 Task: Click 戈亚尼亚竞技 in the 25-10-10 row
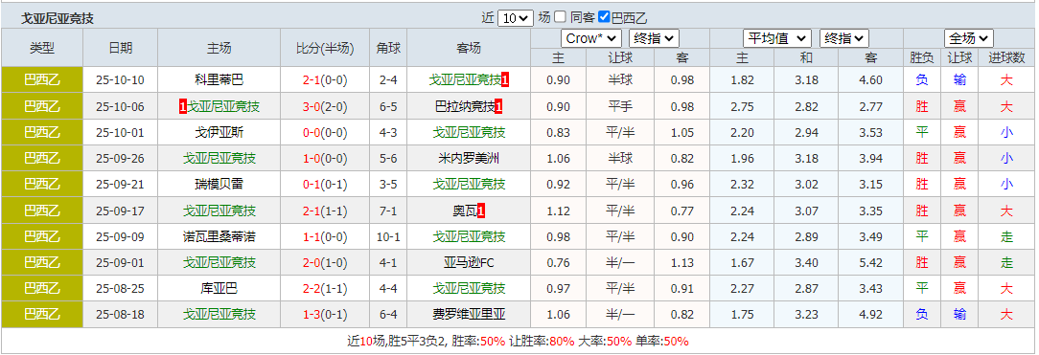tap(465, 80)
